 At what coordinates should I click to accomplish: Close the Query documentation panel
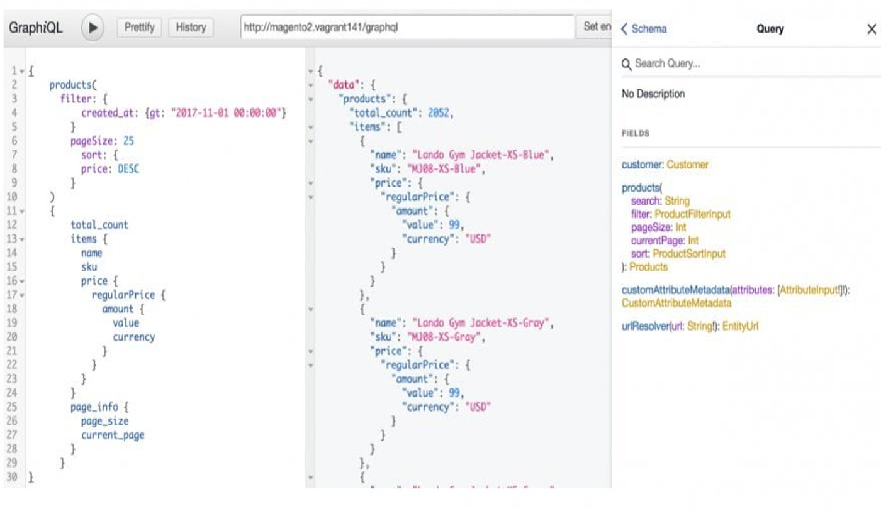(871, 29)
